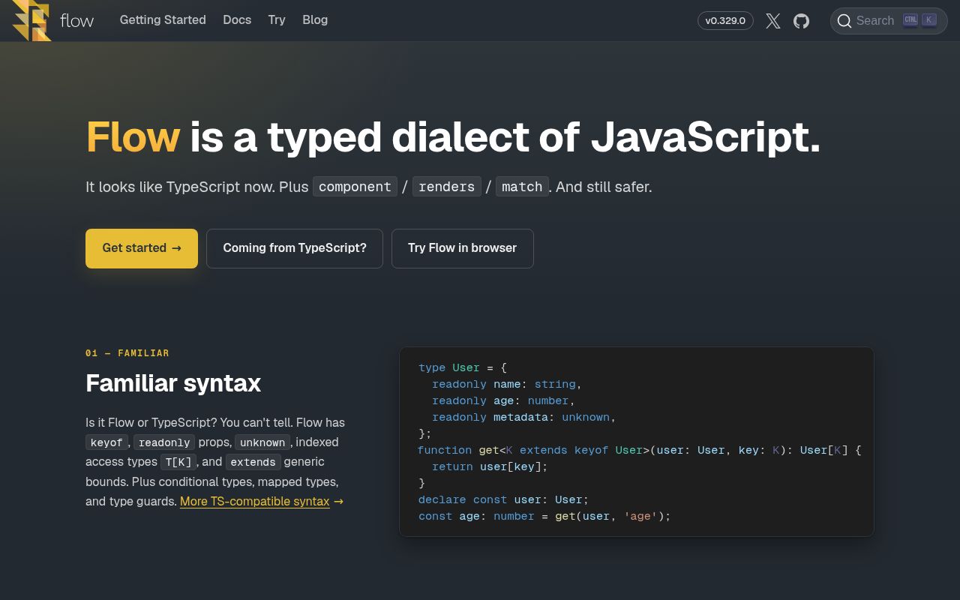
Task: Click "const age: number = get(user, 'age');" line
Action: point(544,516)
